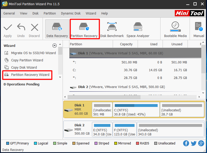Open the Data Recovery tool

[57, 29]
